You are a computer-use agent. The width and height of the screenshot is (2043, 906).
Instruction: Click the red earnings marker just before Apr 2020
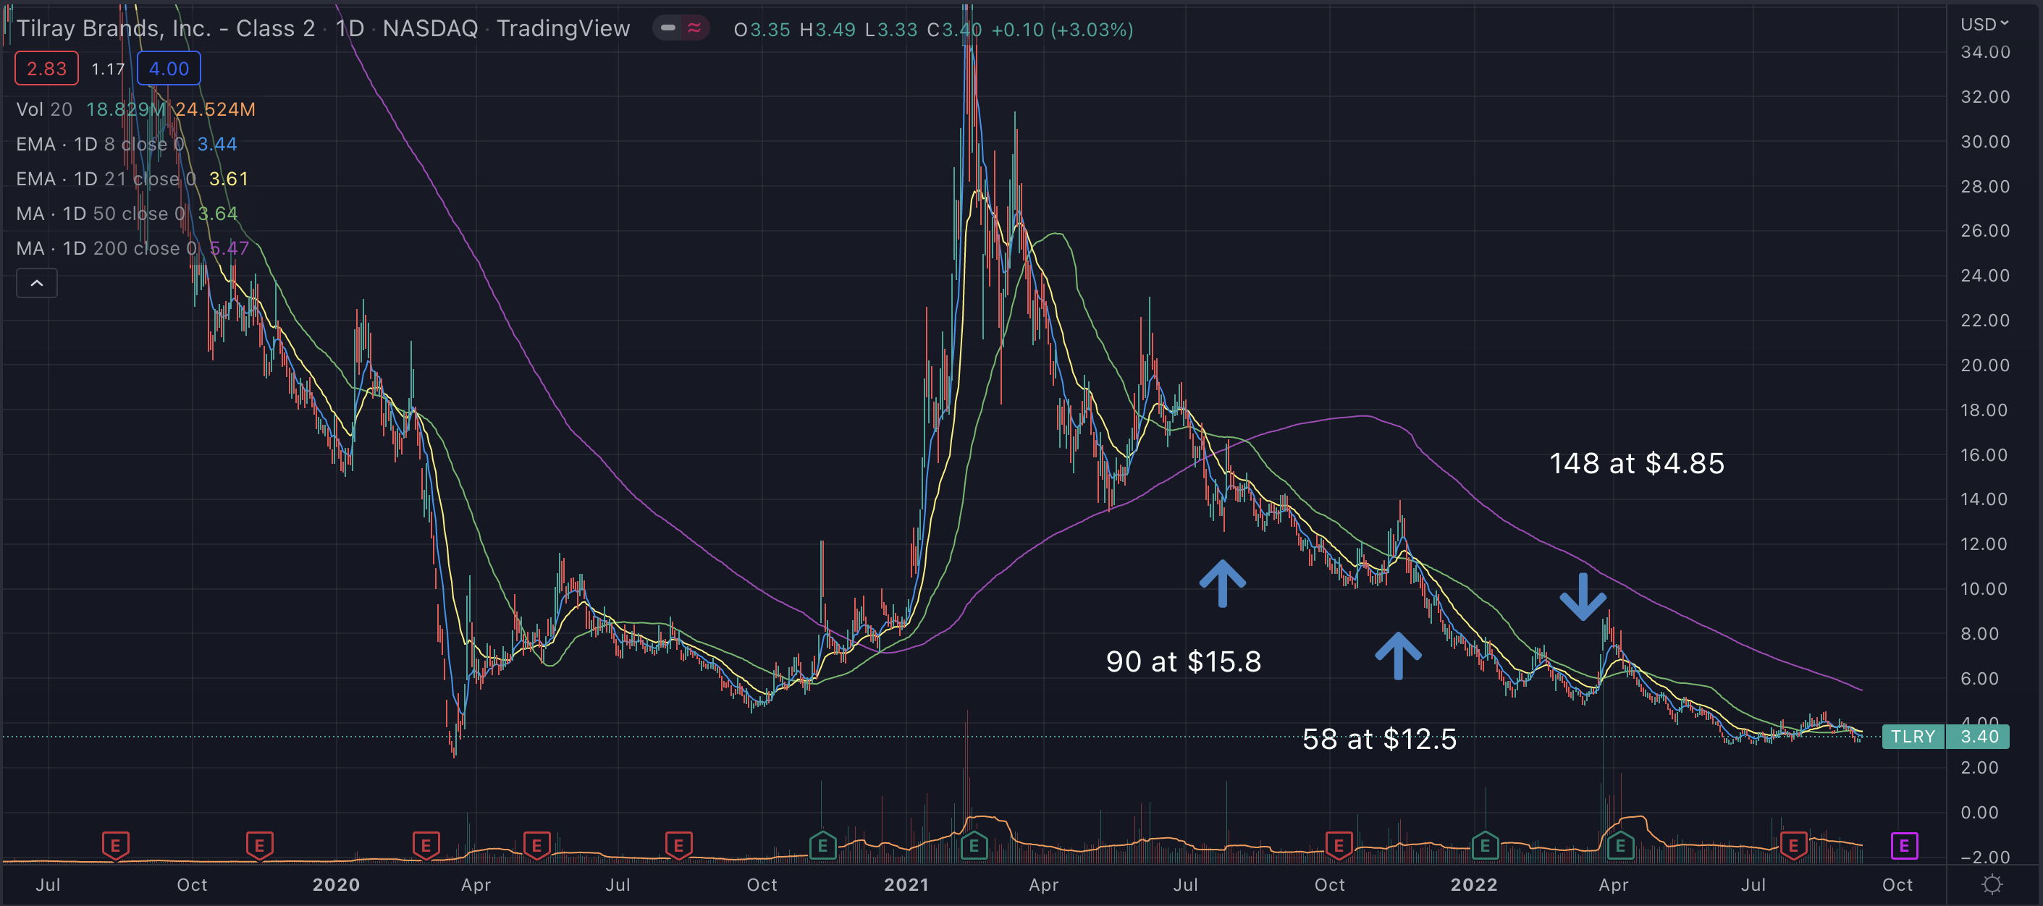pos(426,846)
